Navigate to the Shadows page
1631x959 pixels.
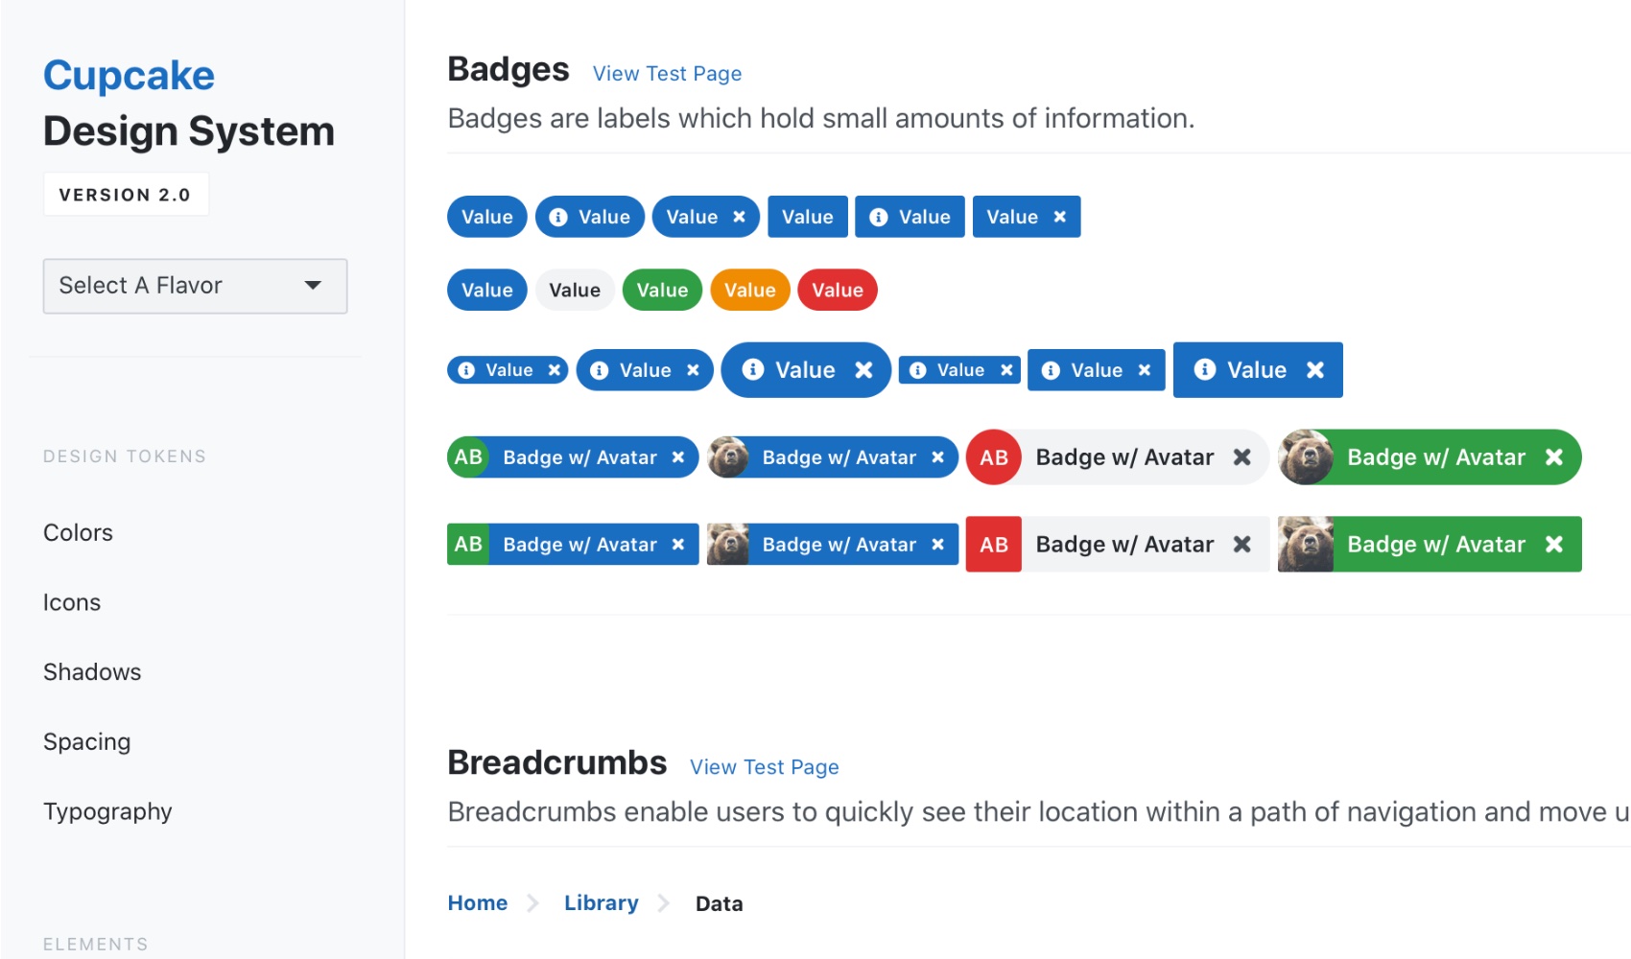(92, 672)
